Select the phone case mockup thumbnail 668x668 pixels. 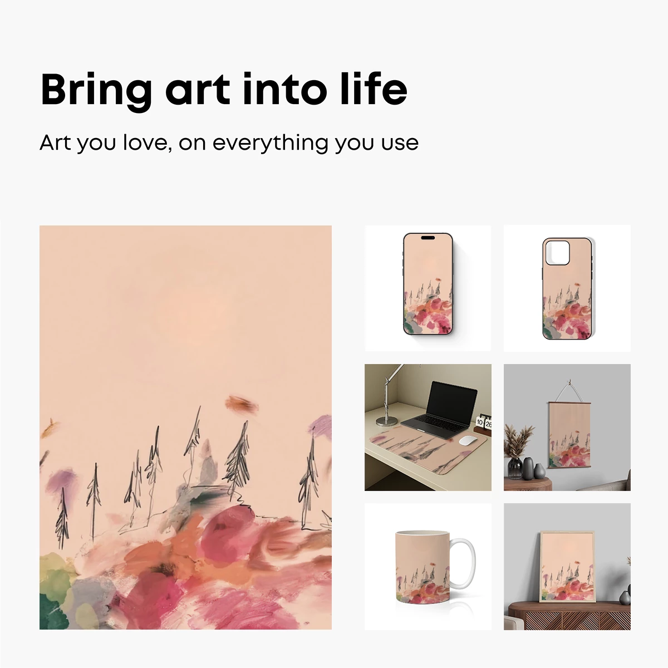(567, 288)
